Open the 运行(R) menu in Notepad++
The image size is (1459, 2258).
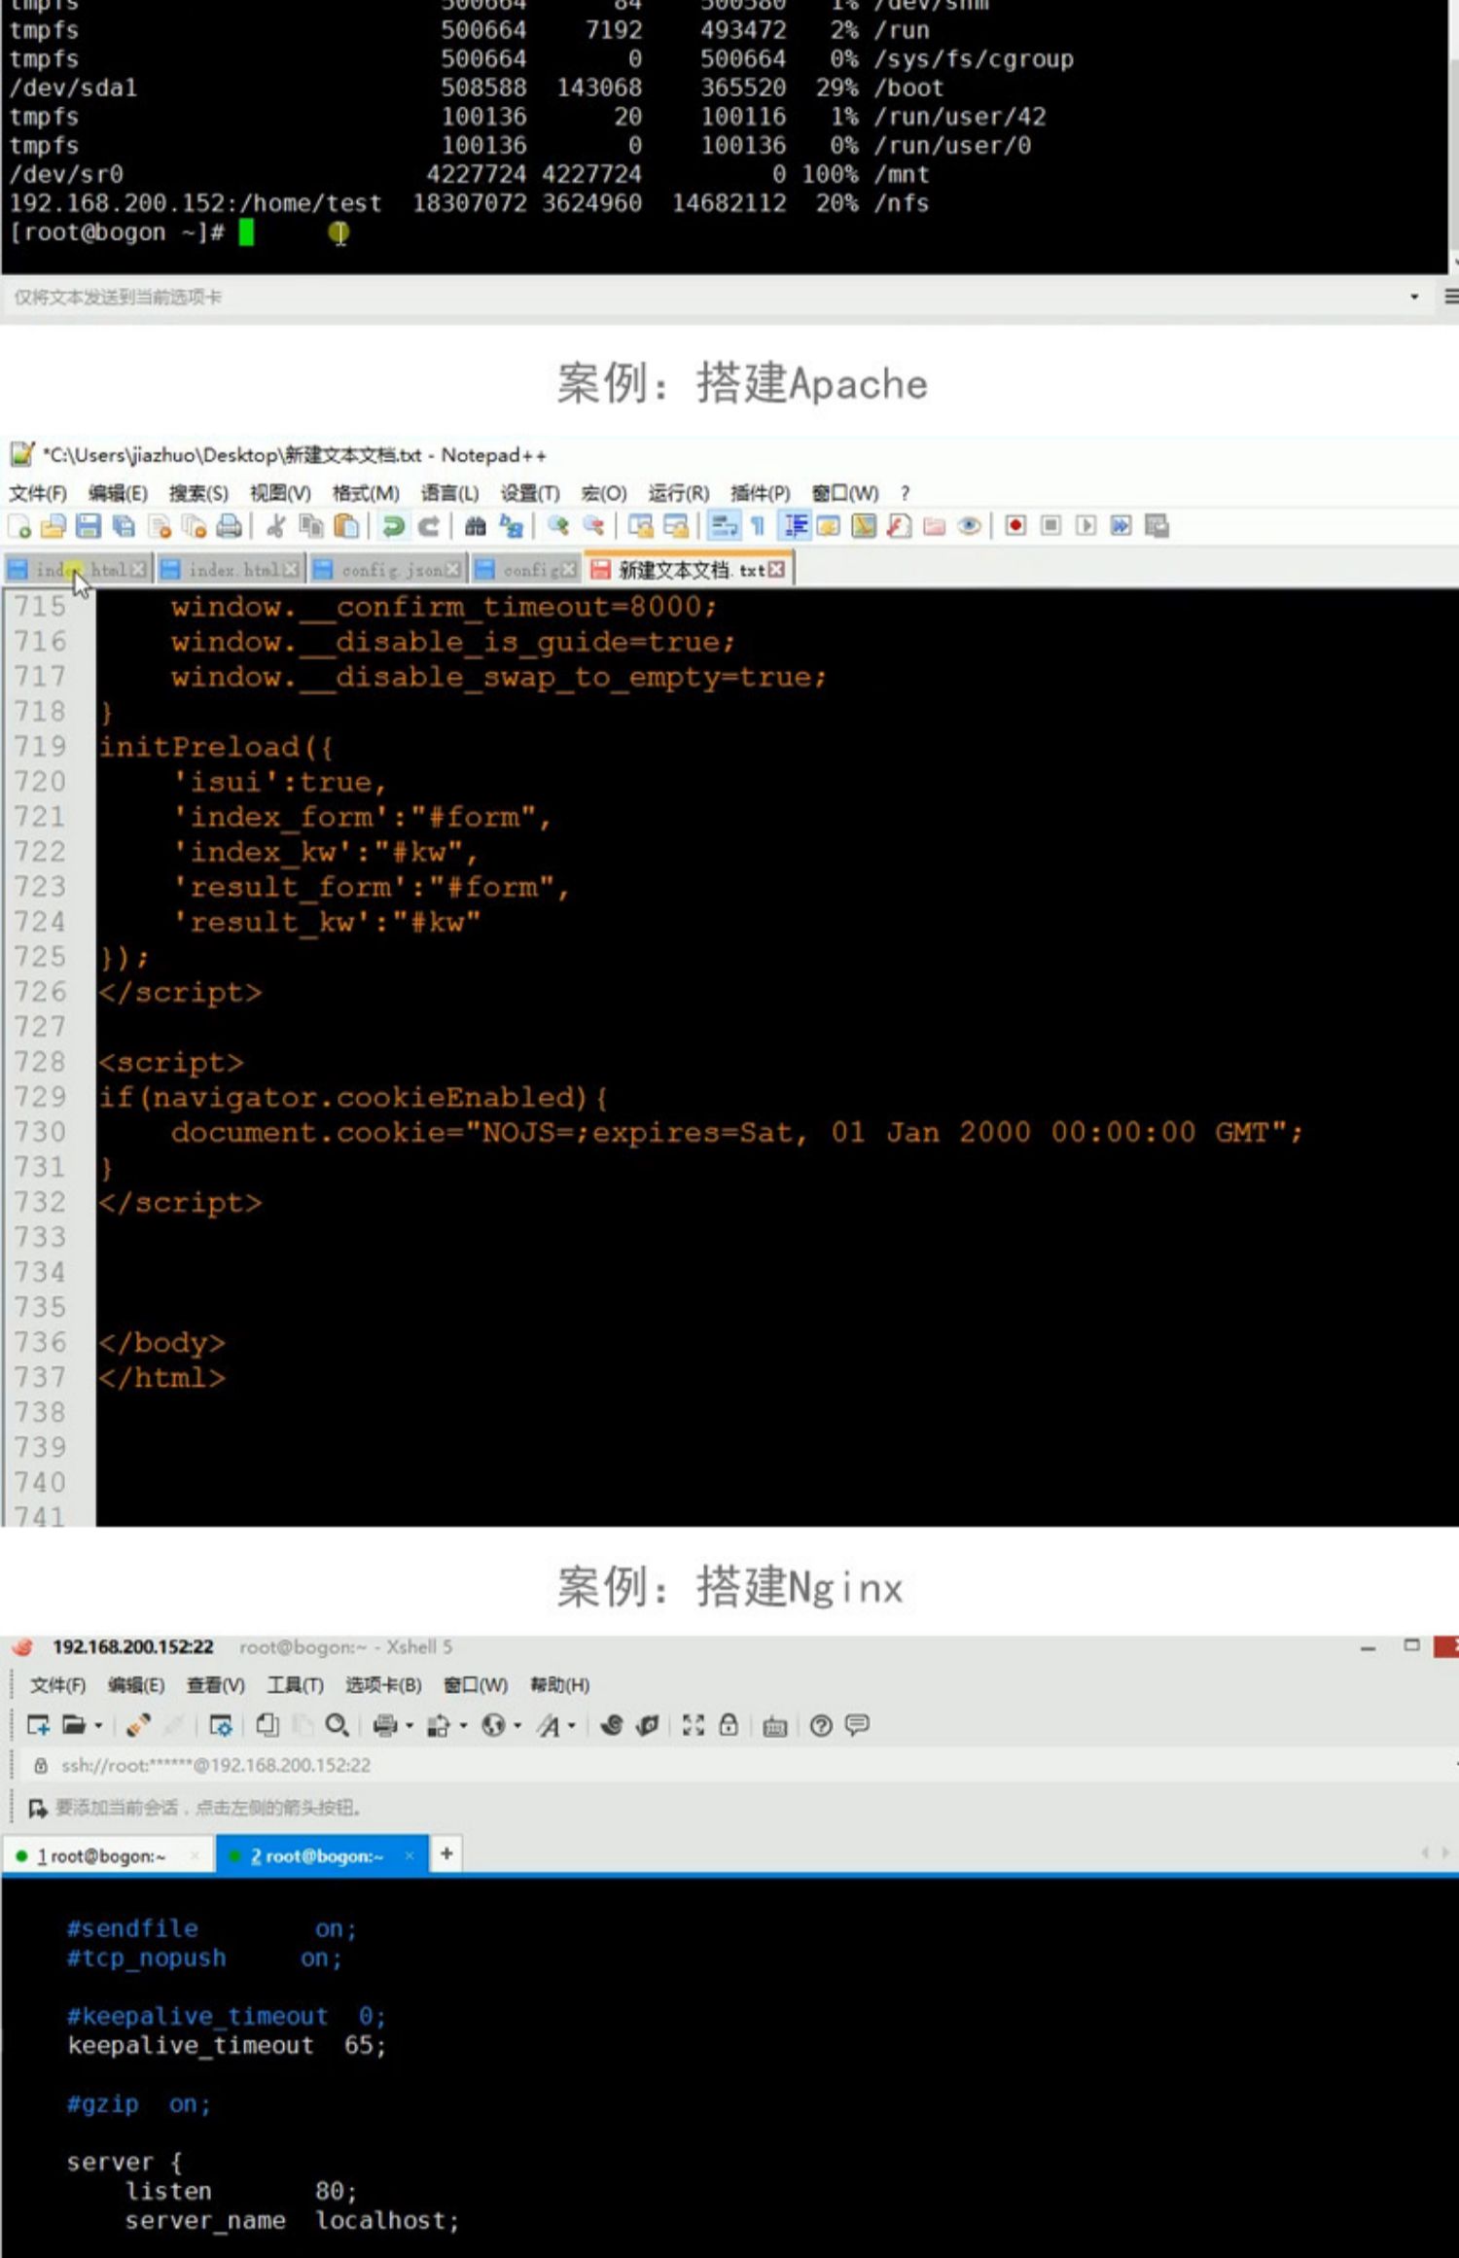[679, 493]
